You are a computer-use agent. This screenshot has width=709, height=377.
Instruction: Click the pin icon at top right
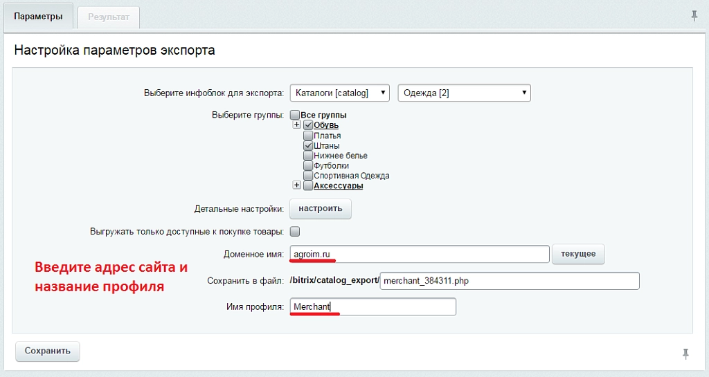(694, 16)
